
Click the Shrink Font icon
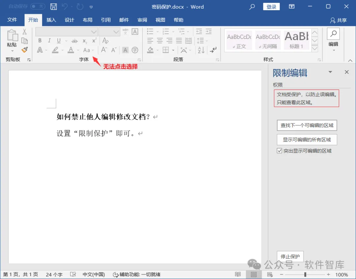click(114, 50)
